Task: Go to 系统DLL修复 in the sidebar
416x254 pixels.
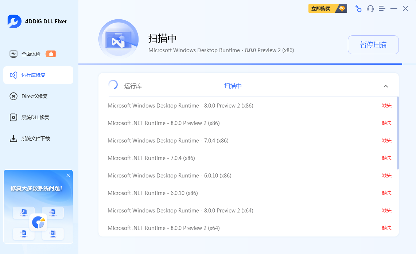Action: click(38, 117)
